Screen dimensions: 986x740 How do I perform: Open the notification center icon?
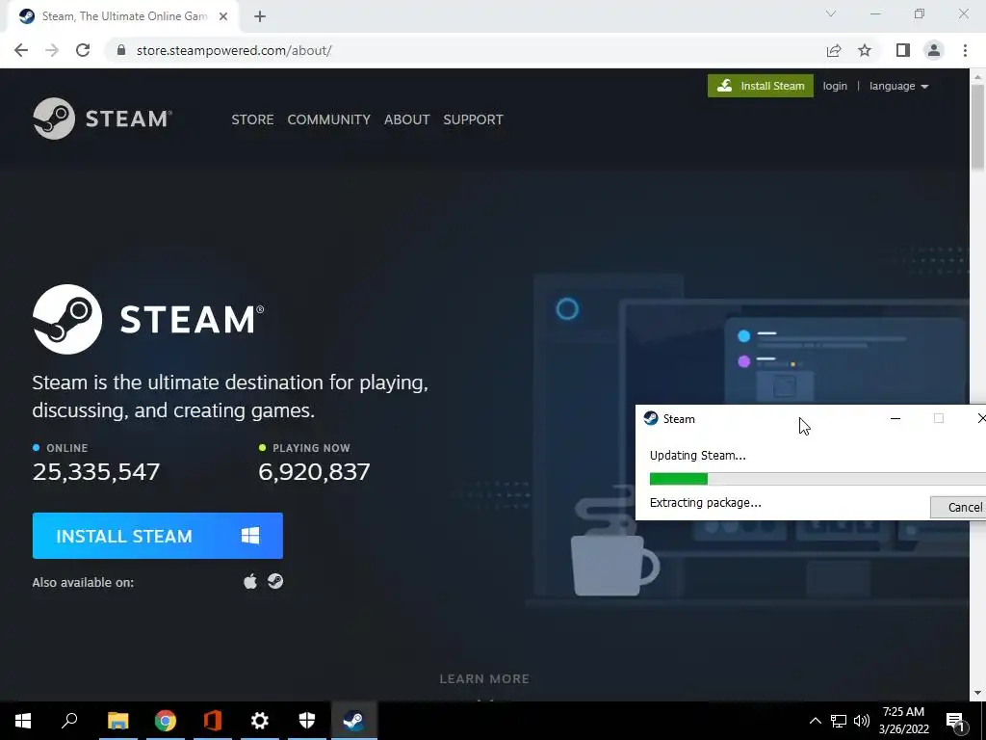(955, 721)
